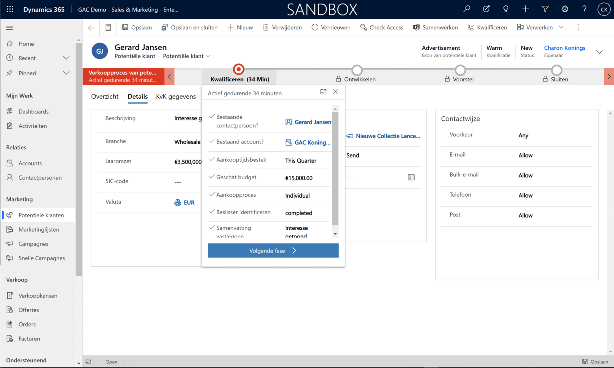Open the KvK gegevens tab
The width and height of the screenshot is (614, 368).
click(x=176, y=97)
